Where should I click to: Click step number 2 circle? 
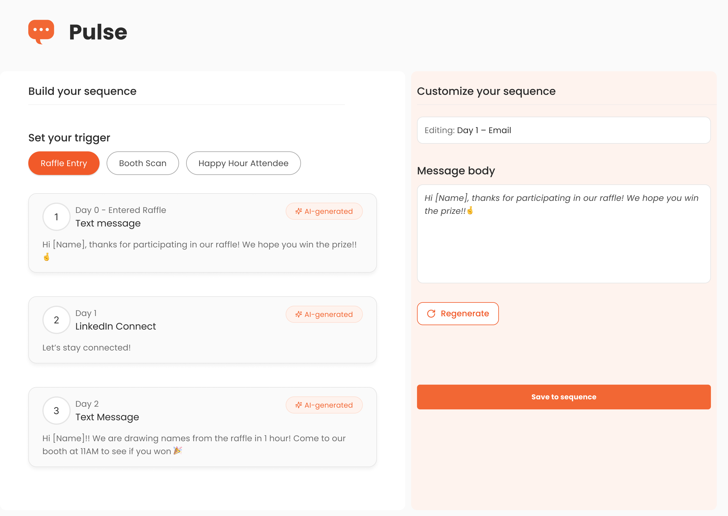[56, 320]
